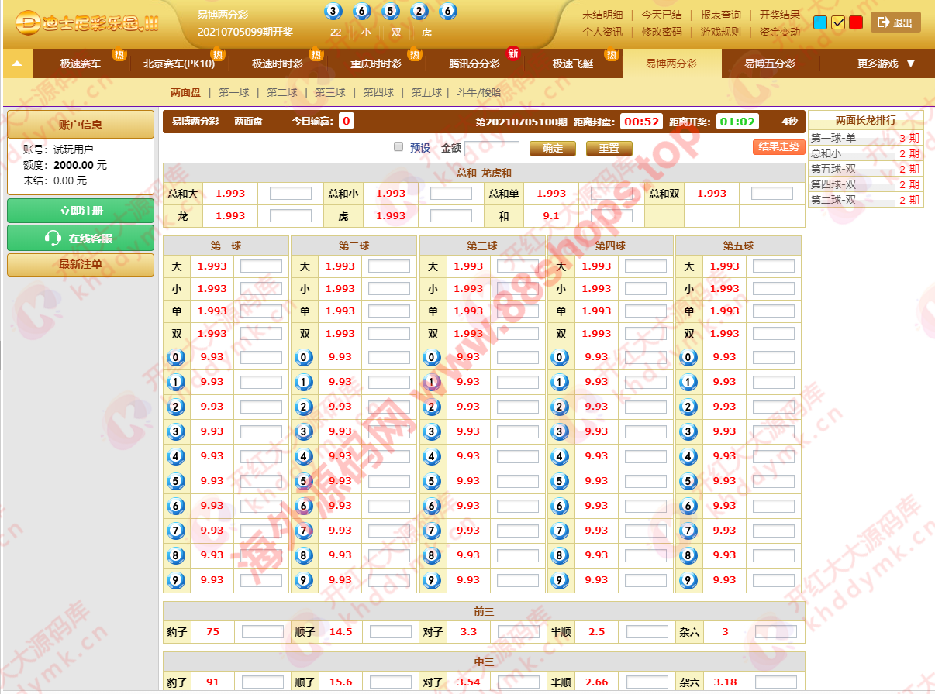Switch to the 北京赛车(PK10) game tab
Image resolution: width=935 pixels, height=694 pixels.
tap(179, 64)
